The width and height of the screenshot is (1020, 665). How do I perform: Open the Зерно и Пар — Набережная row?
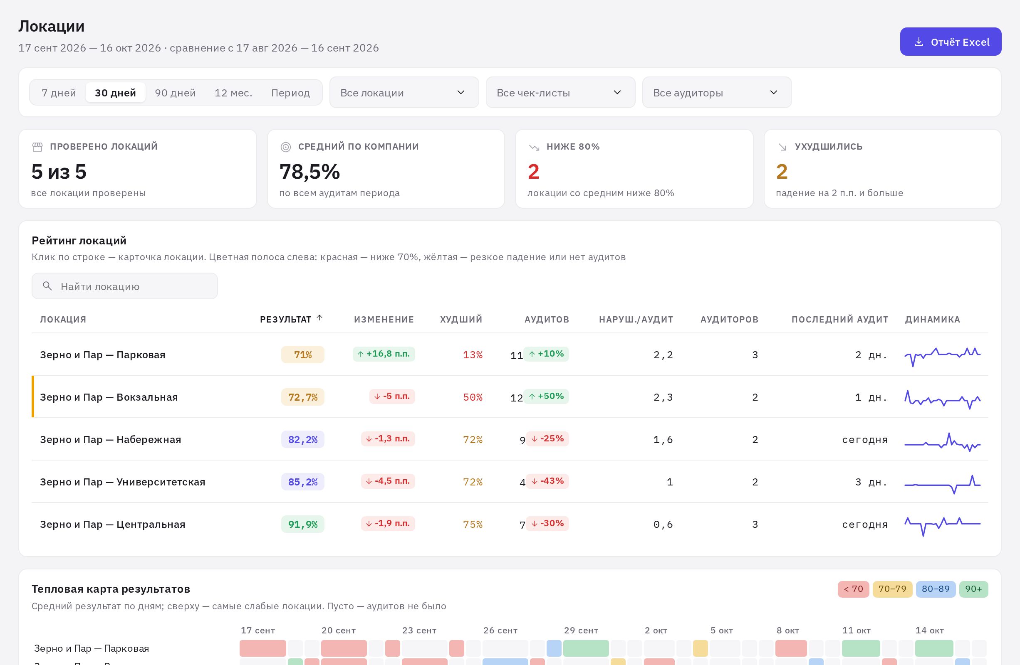(510, 439)
